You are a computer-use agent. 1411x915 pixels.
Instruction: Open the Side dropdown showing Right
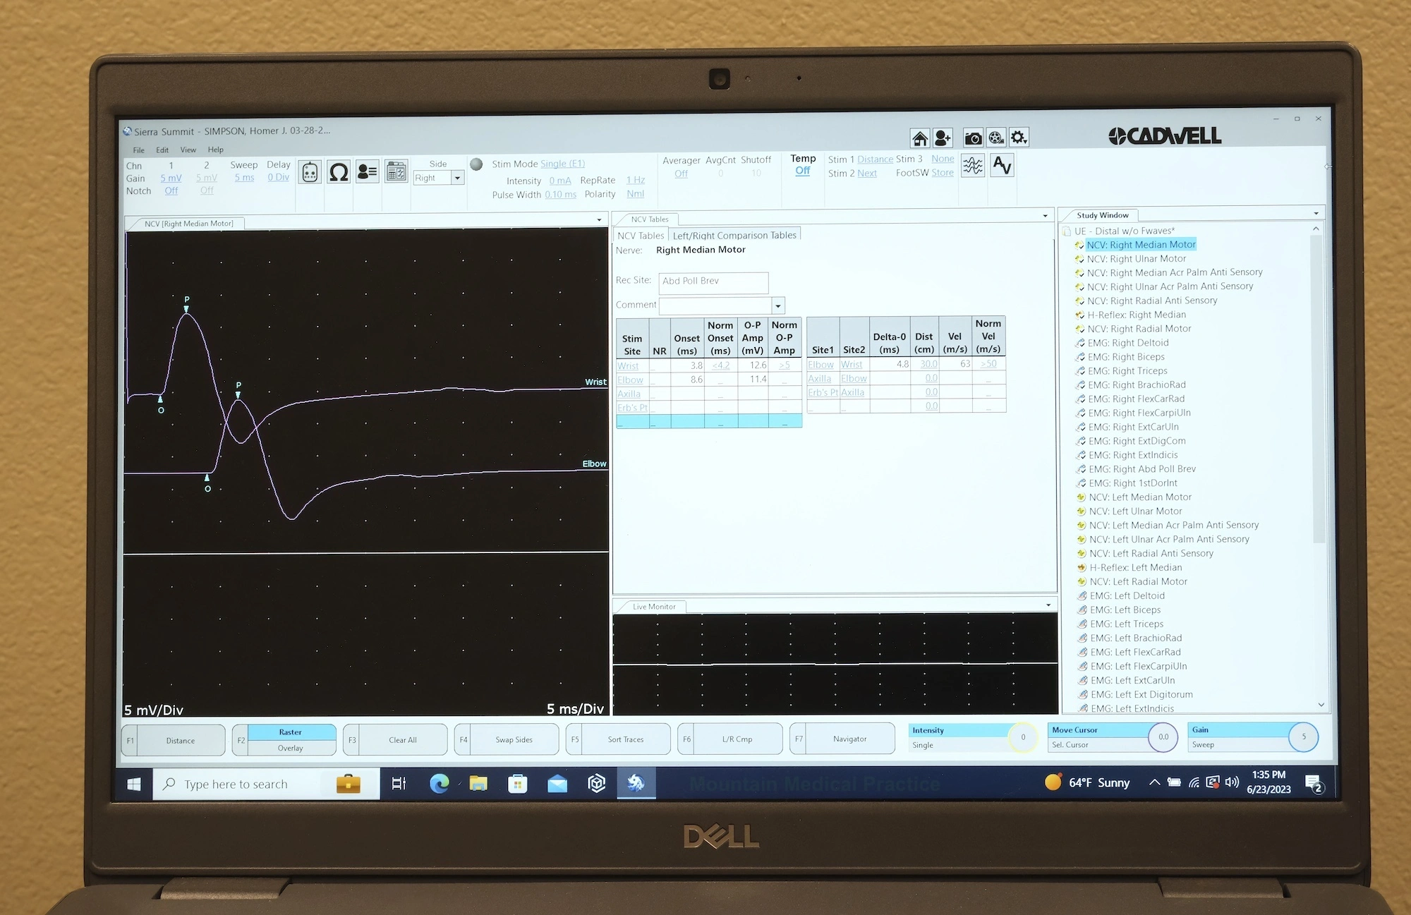click(457, 178)
